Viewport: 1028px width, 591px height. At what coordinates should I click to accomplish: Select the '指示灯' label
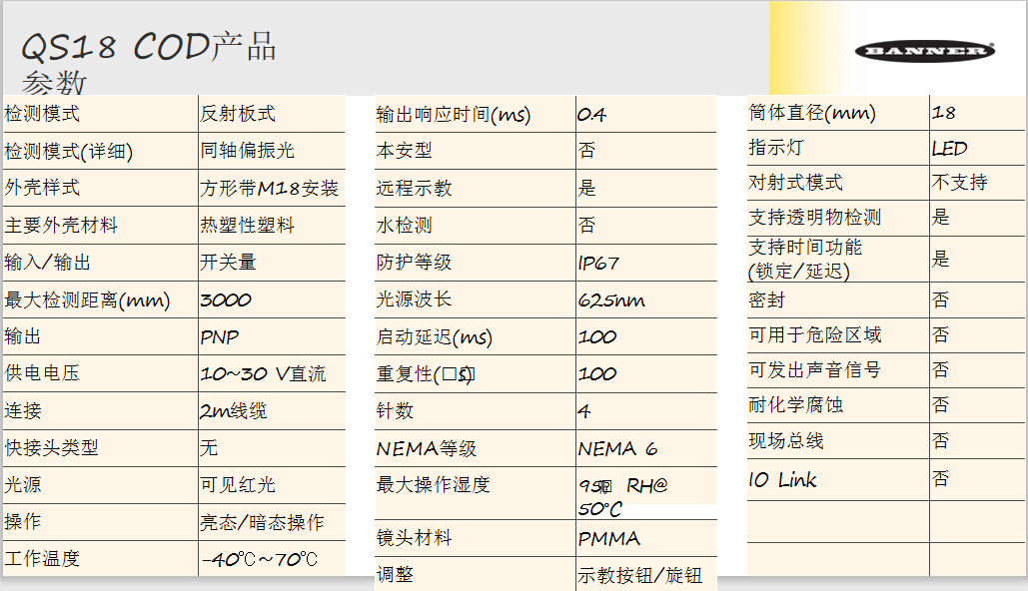pyautogui.click(x=776, y=148)
